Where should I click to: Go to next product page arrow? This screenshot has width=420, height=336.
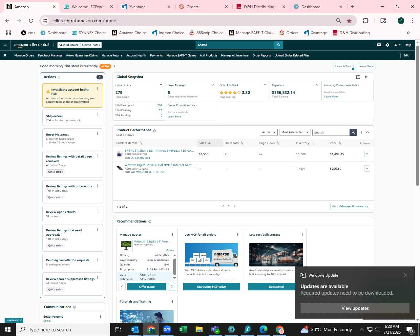point(234,206)
